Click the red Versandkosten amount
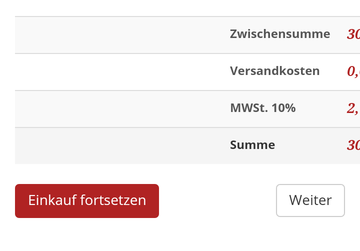This screenshot has width=360, height=251. tap(353, 71)
